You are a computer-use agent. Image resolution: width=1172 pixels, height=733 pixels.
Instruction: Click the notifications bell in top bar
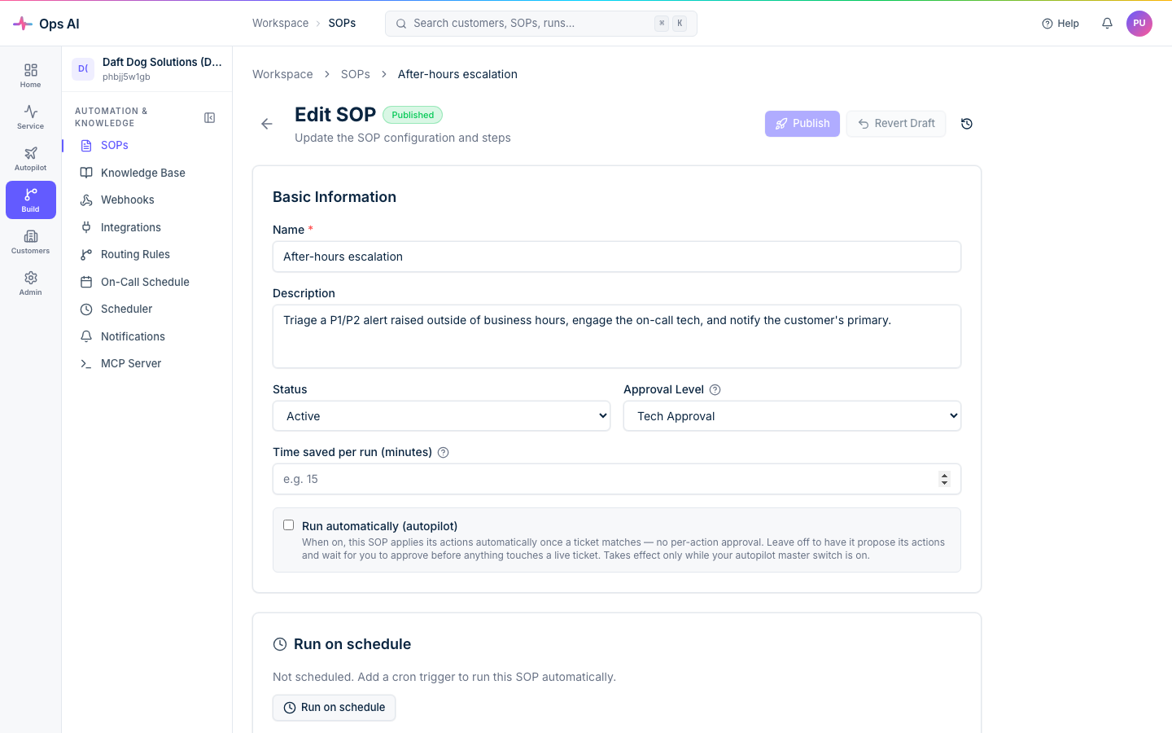[1107, 24]
